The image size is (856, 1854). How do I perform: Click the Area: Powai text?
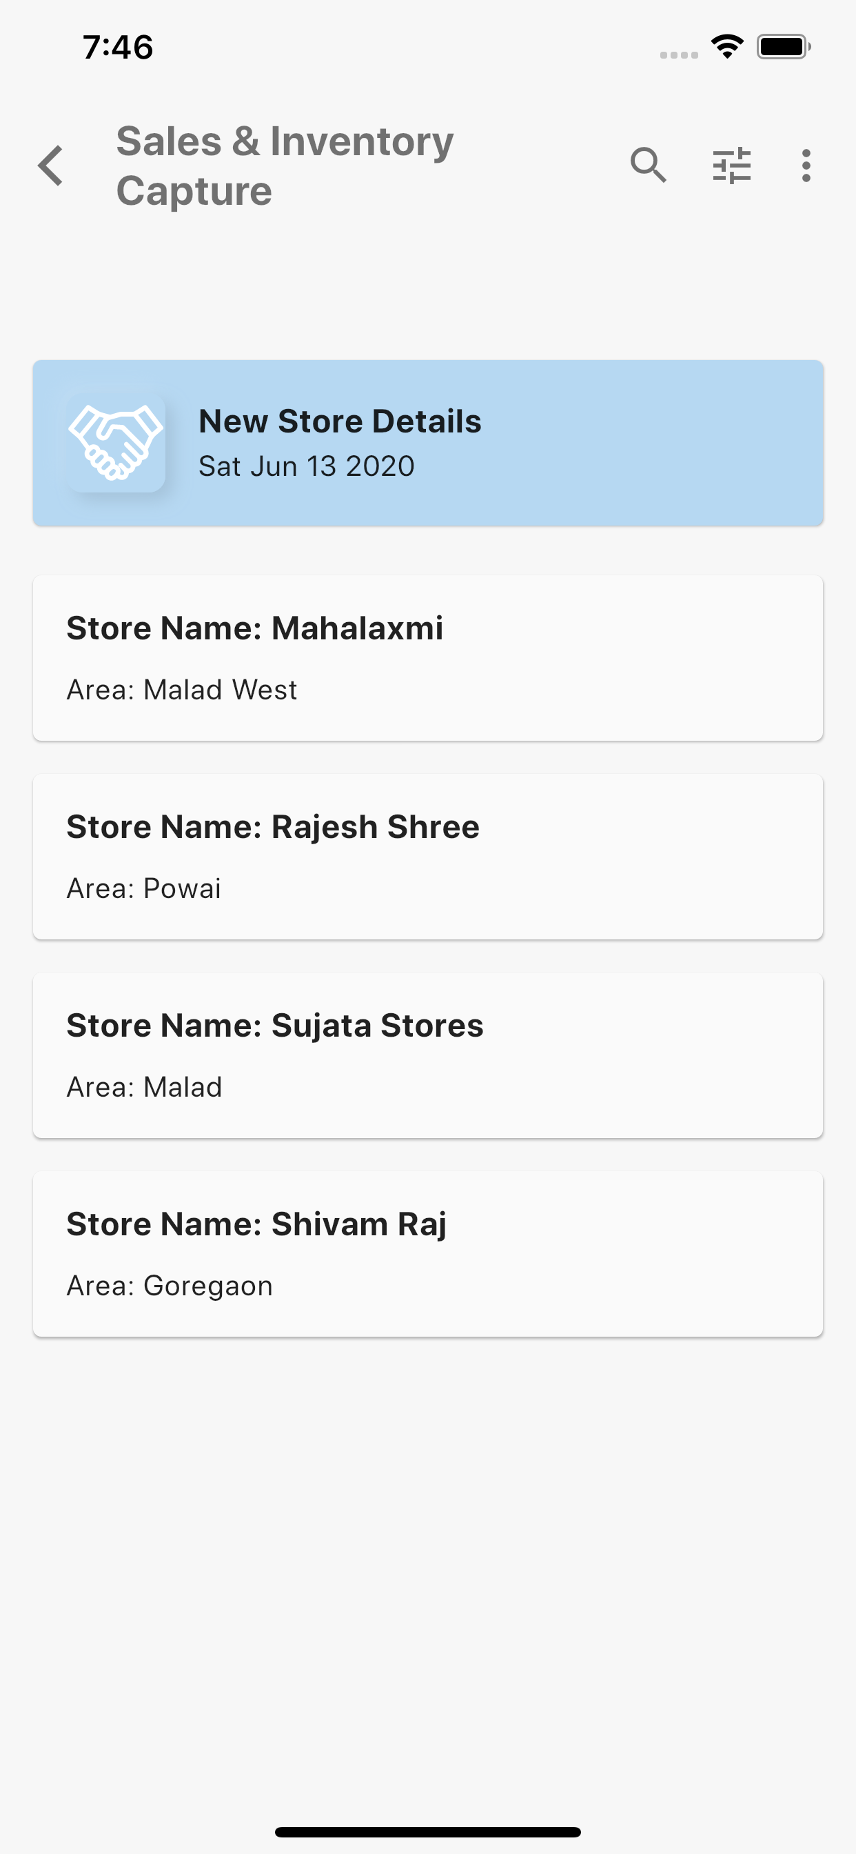pos(144,888)
